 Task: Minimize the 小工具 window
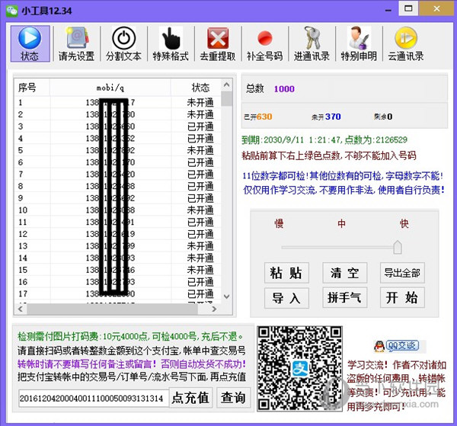[388, 10]
